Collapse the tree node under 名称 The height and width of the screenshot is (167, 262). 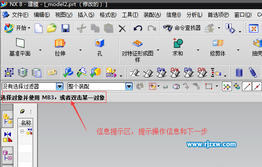(22, 131)
